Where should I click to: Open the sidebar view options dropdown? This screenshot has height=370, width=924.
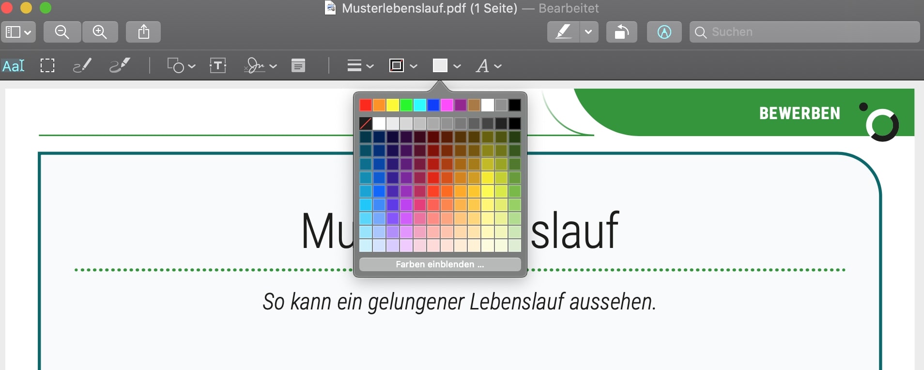pyautogui.click(x=18, y=32)
